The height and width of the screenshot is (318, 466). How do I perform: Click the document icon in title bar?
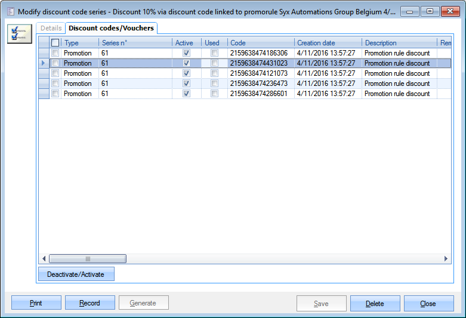point(10,11)
